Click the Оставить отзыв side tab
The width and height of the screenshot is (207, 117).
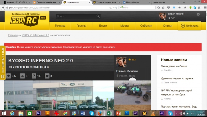pyautogui.click(x=3, y=63)
